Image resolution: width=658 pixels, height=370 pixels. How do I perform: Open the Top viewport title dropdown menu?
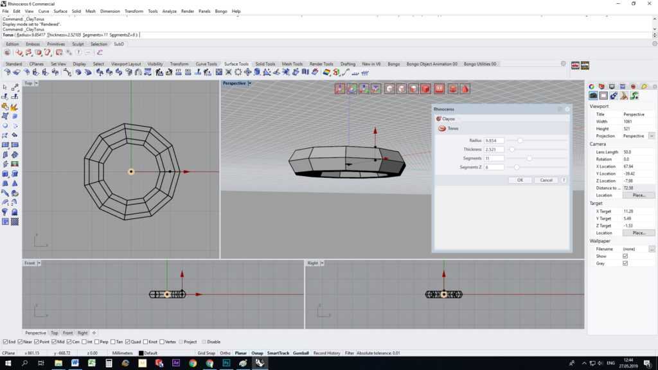point(37,84)
